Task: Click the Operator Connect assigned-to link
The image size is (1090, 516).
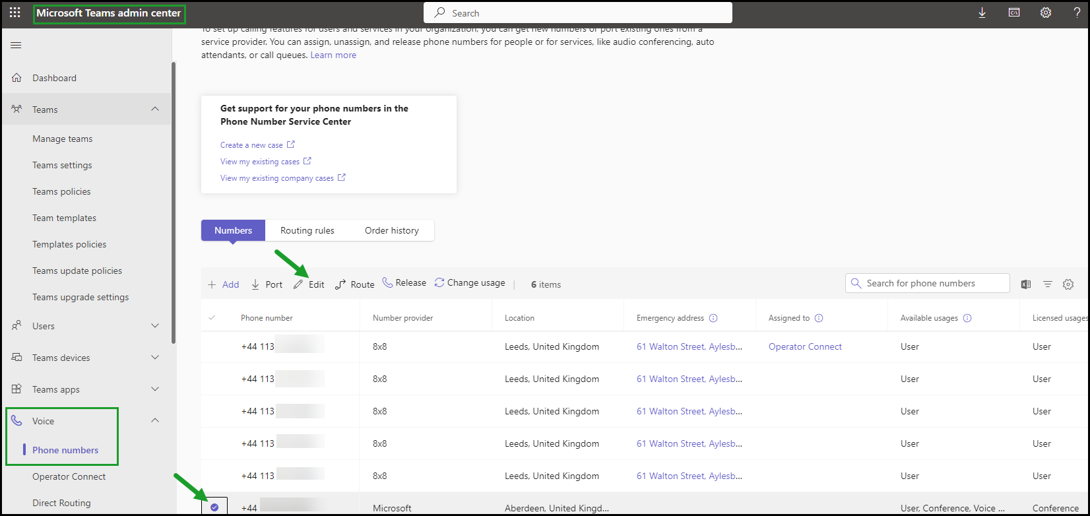Action: [805, 346]
